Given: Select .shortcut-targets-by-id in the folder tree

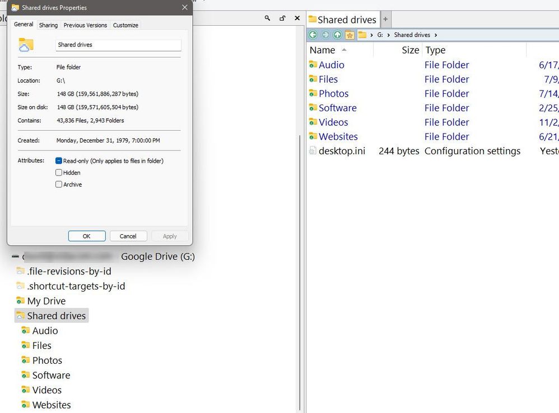Looking at the screenshot, I should [76, 286].
